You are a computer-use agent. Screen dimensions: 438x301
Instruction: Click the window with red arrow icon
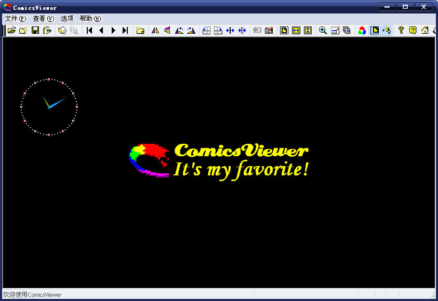[x=335, y=30]
